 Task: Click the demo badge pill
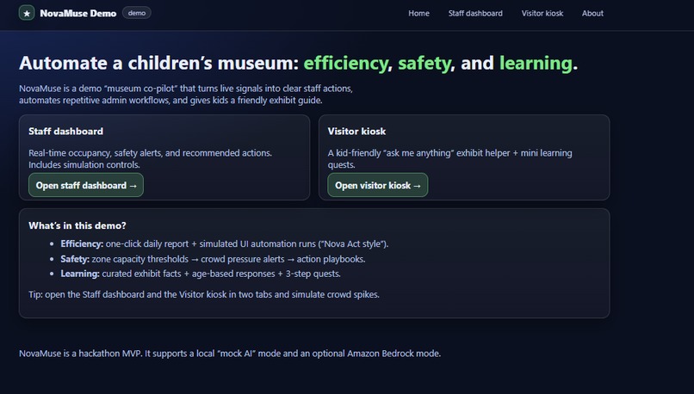[x=137, y=13]
